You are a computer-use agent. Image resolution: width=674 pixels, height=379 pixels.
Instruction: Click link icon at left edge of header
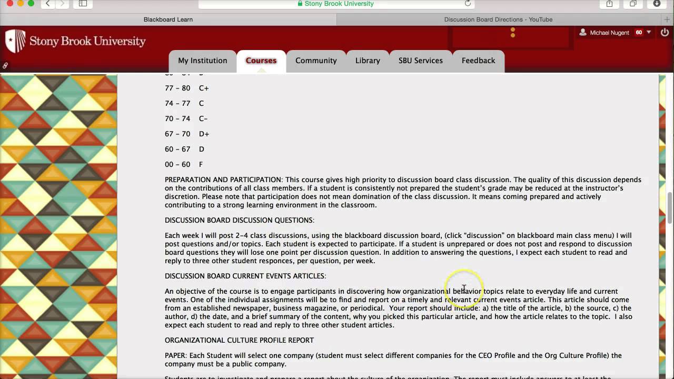point(5,66)
